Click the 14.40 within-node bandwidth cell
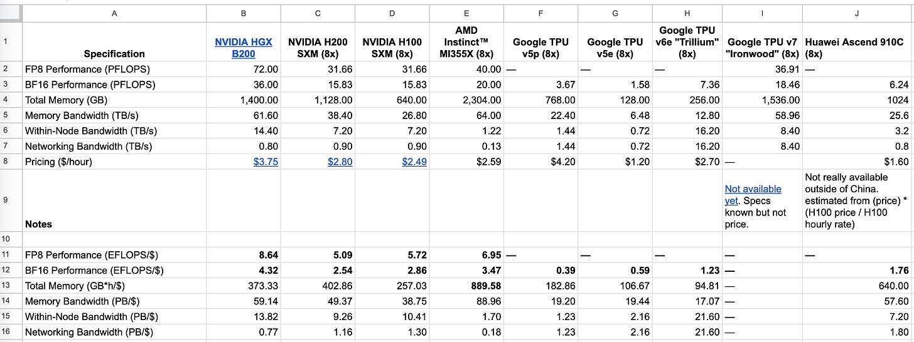The image size is (914, 342). click(x=244, y=131)
